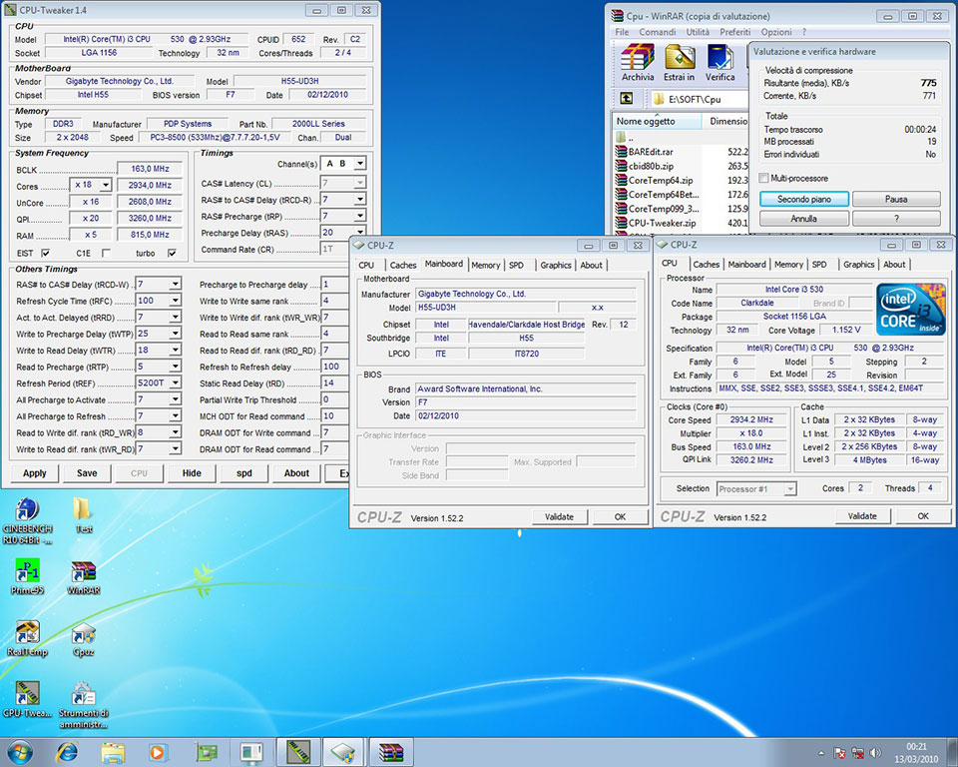Image resolution: width=958 pixels, height=767 pixels.
Task: Open the Cores multiplier dropdown
Action: pyautogui.click(x=106, y=185)
